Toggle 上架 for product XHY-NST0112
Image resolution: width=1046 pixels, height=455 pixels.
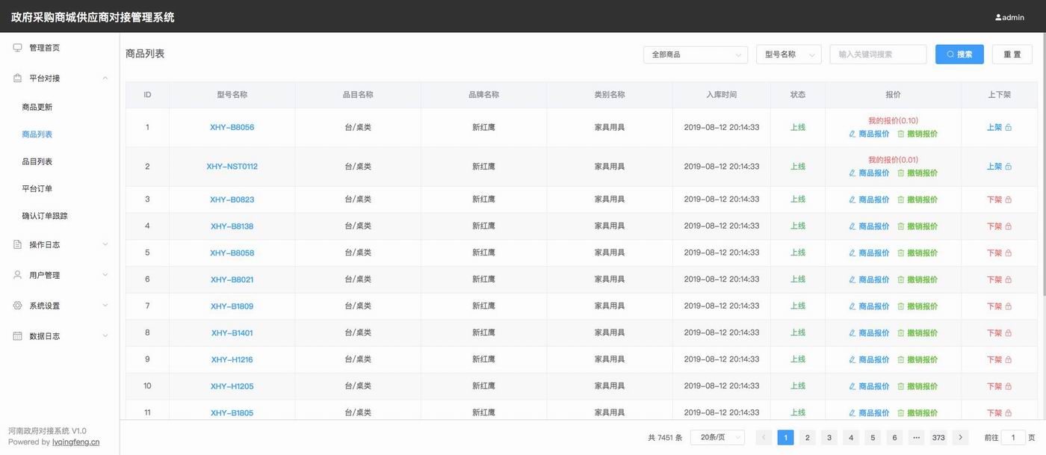(999, 167)
